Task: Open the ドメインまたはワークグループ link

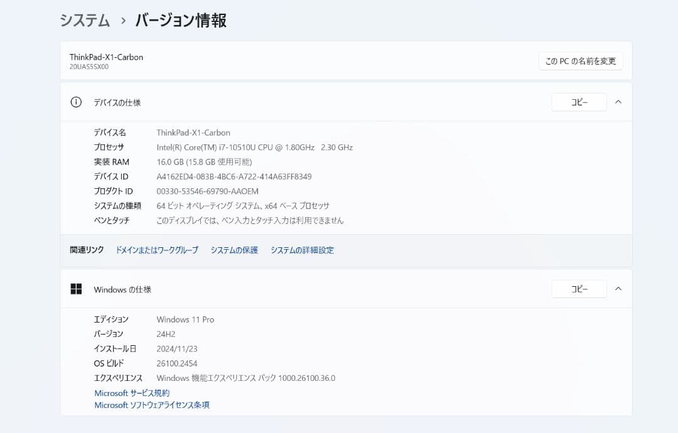Action: coord(156,250)
